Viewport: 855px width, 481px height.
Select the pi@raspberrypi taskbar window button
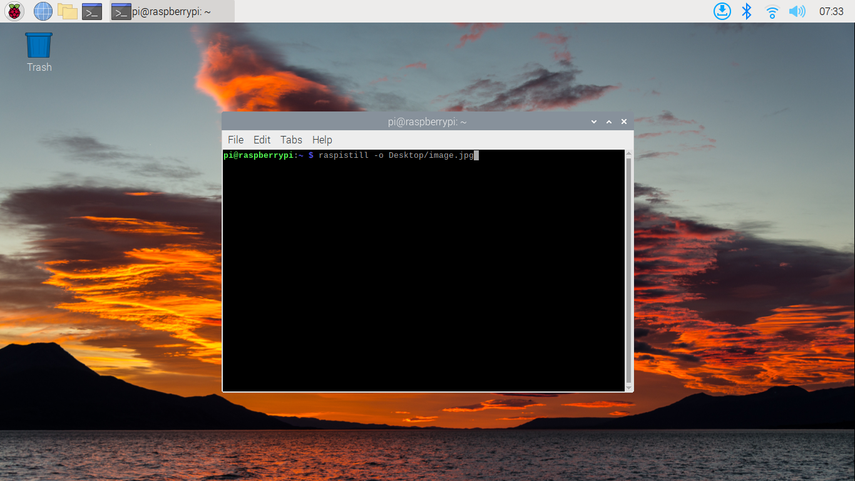[x=172, y=11]
